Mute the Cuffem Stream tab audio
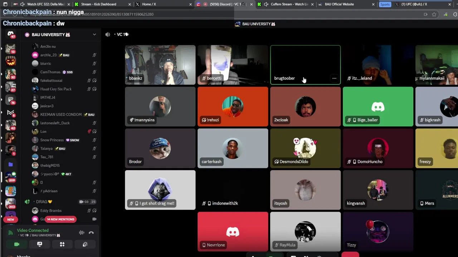The height and width of the screenshot is (257, 458). (266, 4)
